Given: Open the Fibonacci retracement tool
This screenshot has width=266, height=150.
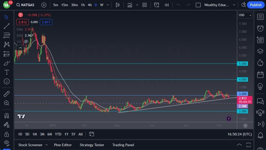Looking at the screenshot, I should (x=7, y=35).
